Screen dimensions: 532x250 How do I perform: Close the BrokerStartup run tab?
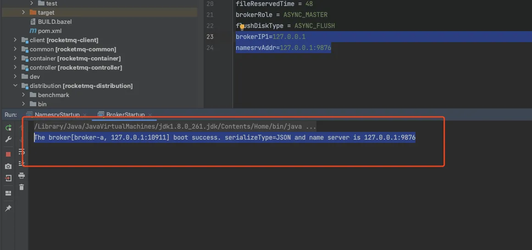click(x=149, y=115)
